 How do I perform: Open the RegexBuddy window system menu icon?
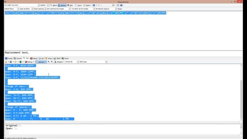click(x=5, y=2)
